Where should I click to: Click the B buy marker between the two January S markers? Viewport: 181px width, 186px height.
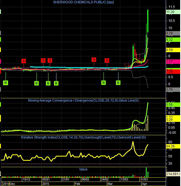[x=48, y=83]
